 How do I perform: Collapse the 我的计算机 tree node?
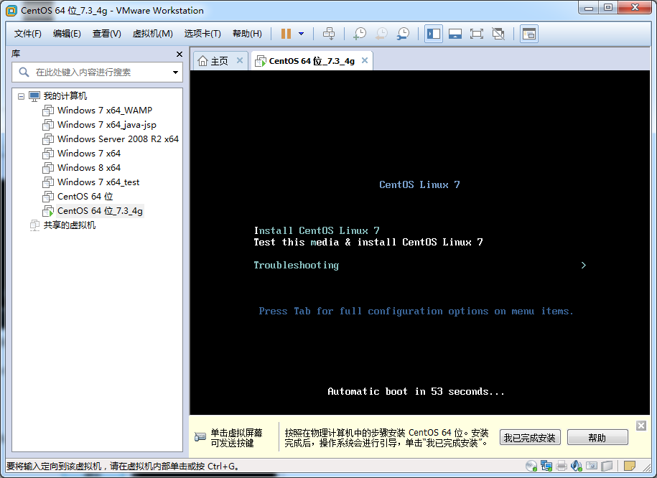tap(21, 96)
